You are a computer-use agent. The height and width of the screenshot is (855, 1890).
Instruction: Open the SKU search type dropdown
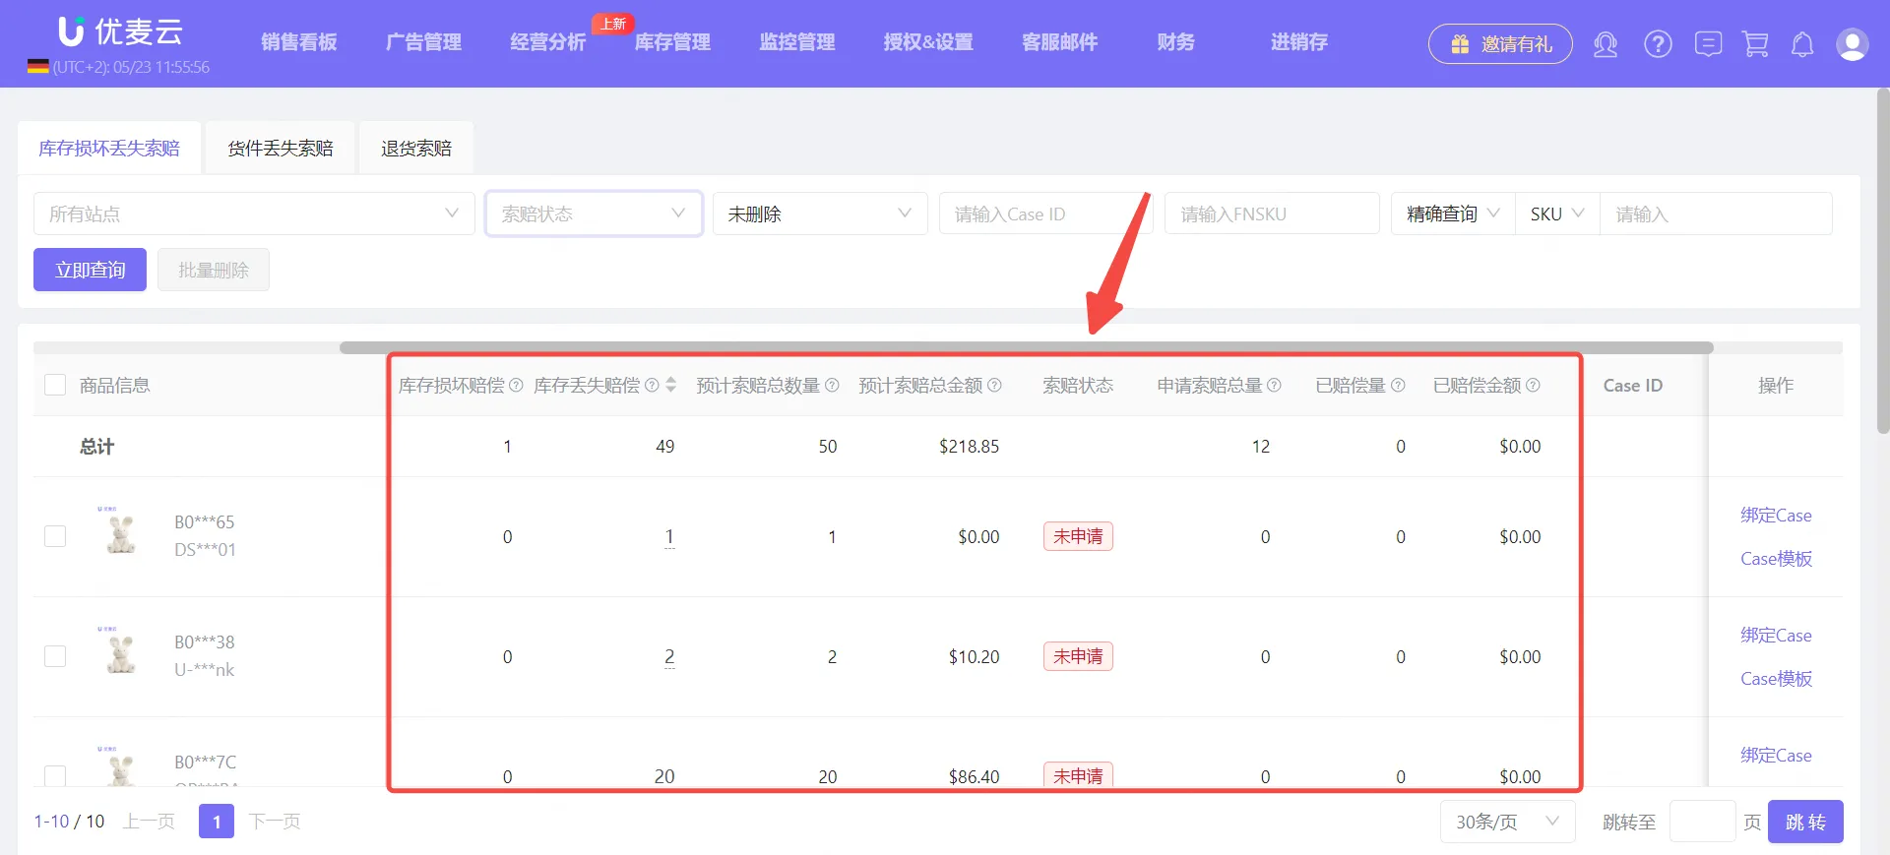tap(1557, 214)
